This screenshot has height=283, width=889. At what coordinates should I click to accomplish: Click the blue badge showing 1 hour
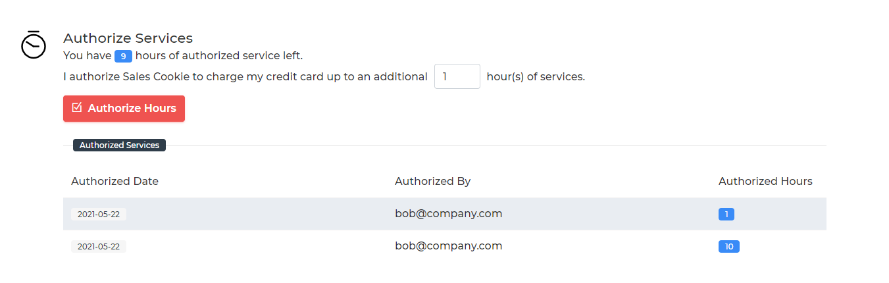[x=726, y=214]
